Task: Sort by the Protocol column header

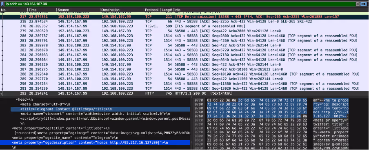Action: pos(152,10)
